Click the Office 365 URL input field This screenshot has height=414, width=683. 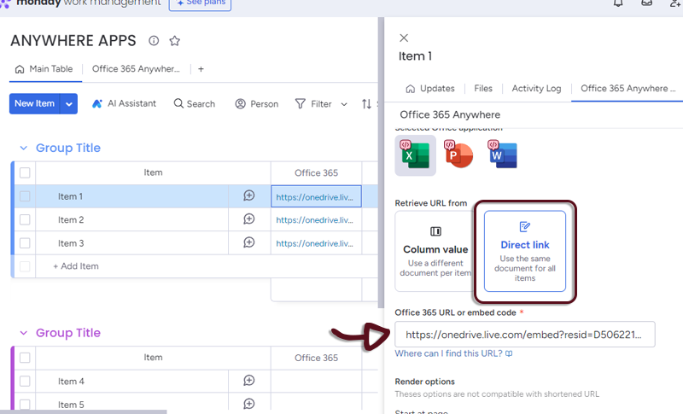click(524, 335)
